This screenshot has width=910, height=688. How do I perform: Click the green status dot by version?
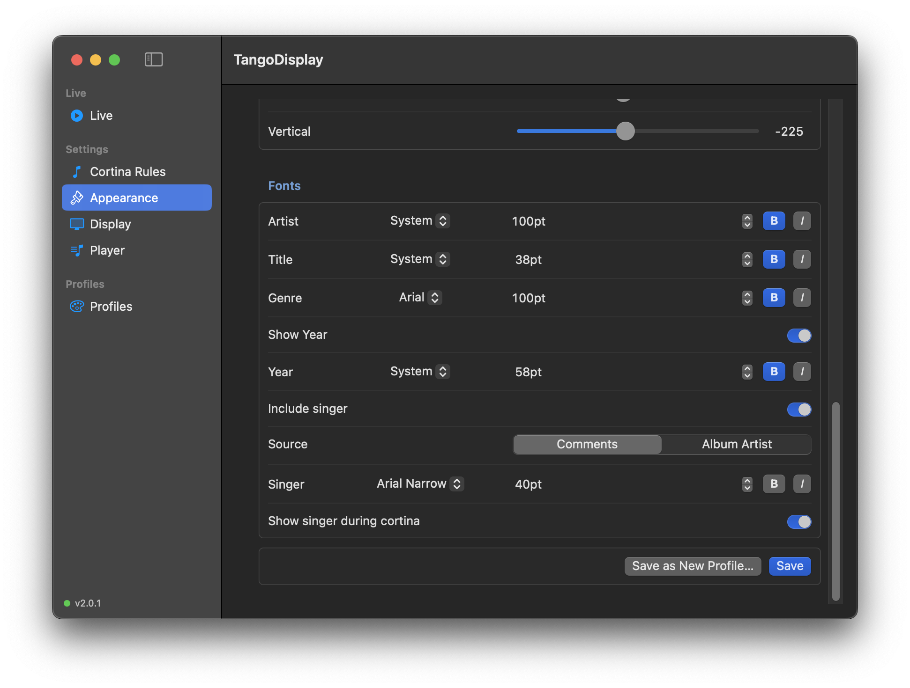point(67,603)
